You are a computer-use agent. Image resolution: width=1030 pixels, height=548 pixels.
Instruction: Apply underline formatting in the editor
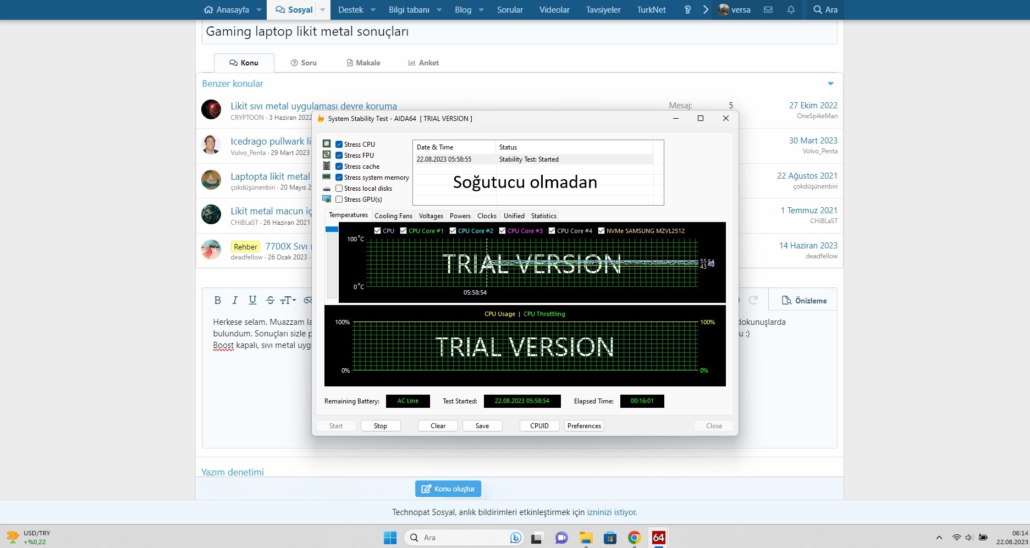[x=252, y=300]
